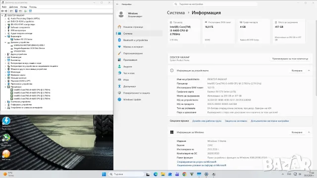Collapse the Информация за Windows section chevron
The height and width of the screenshot is (178, 317).
coord(309,132)
